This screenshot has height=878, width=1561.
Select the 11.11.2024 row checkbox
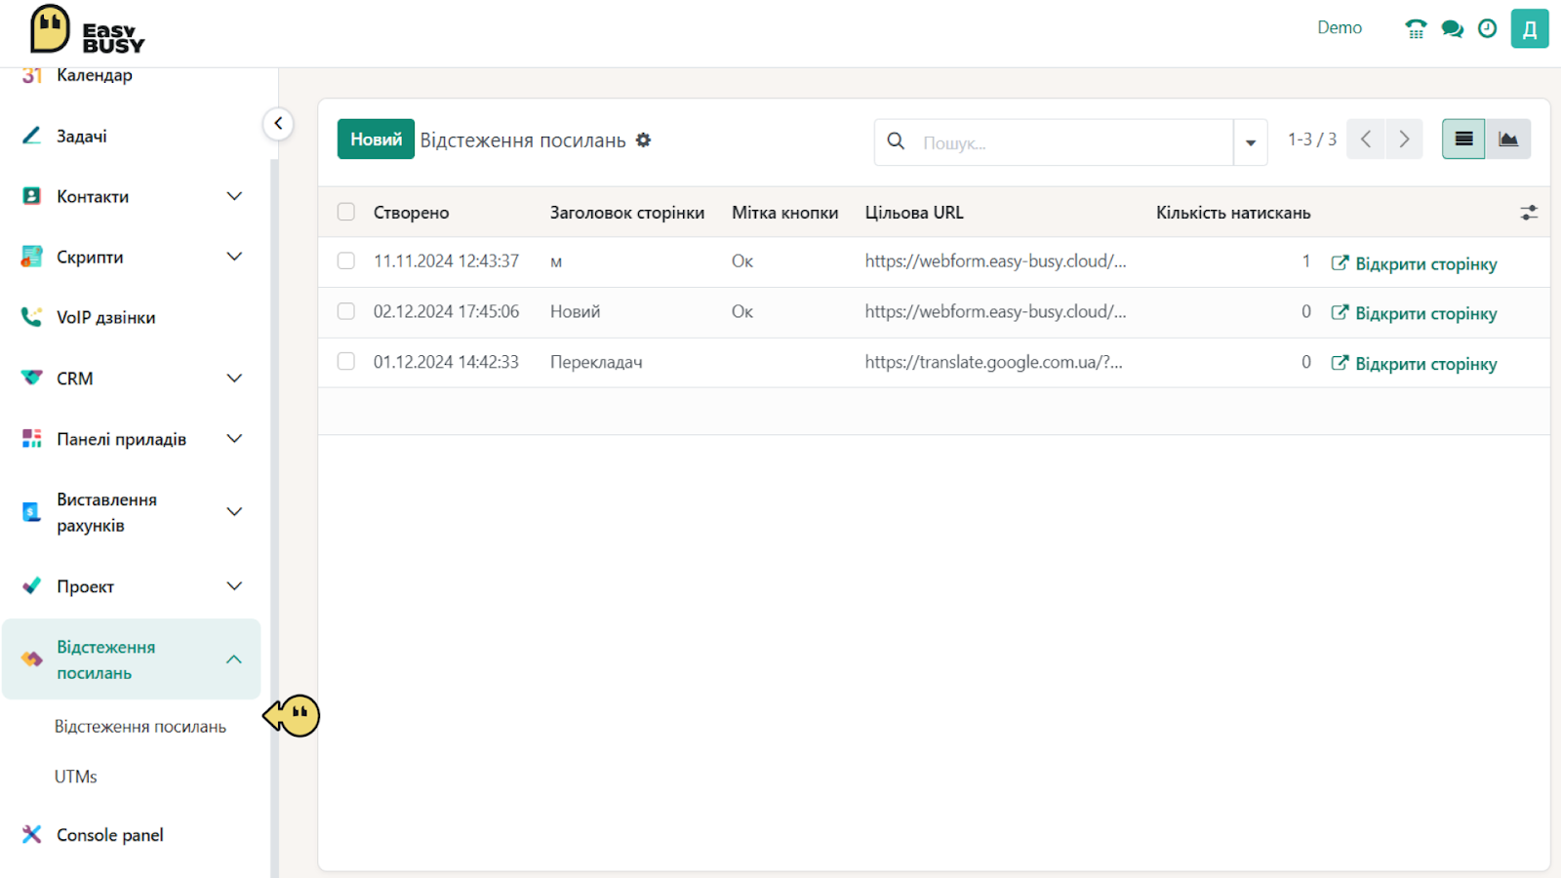pos(346,260)
